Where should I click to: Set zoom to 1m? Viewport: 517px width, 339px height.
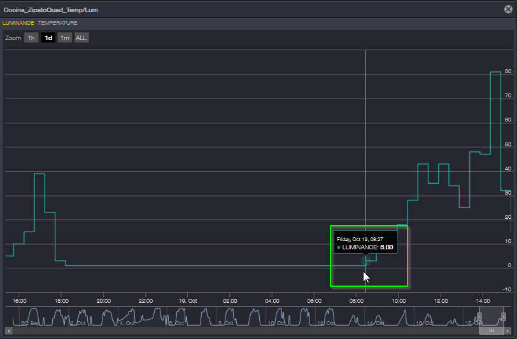point(65,38)
